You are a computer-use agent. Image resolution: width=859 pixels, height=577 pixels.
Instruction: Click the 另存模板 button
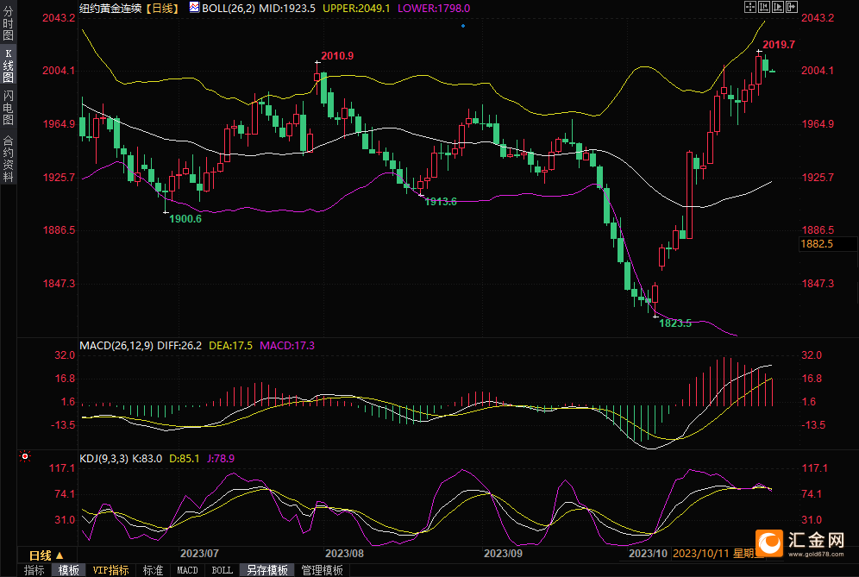[x=267, y=570]
